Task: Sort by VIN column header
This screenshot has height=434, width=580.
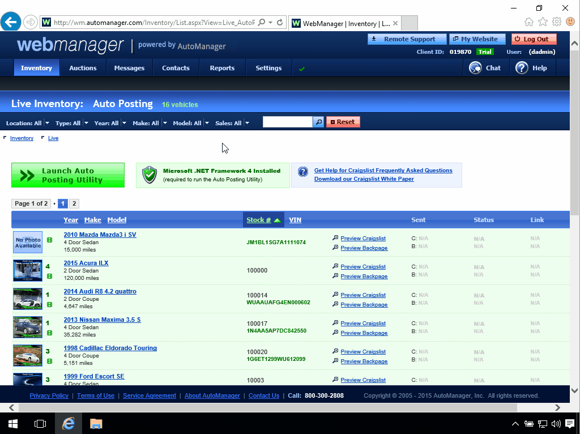Action: tap(295, 220)
